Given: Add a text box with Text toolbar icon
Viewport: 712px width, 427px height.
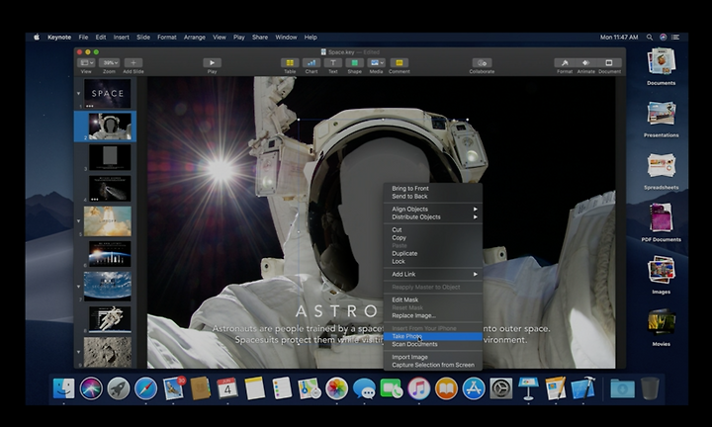Looking at the screenshot, I should 333,63.
